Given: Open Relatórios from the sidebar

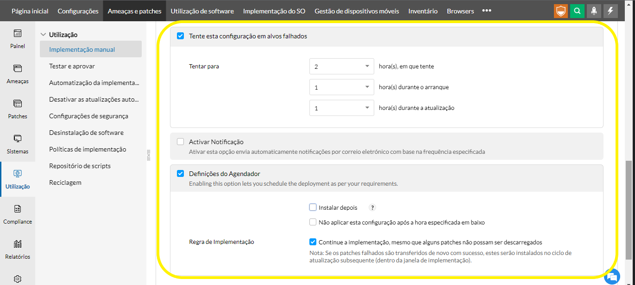Looking at the screenshot, I should pos(18,249).
